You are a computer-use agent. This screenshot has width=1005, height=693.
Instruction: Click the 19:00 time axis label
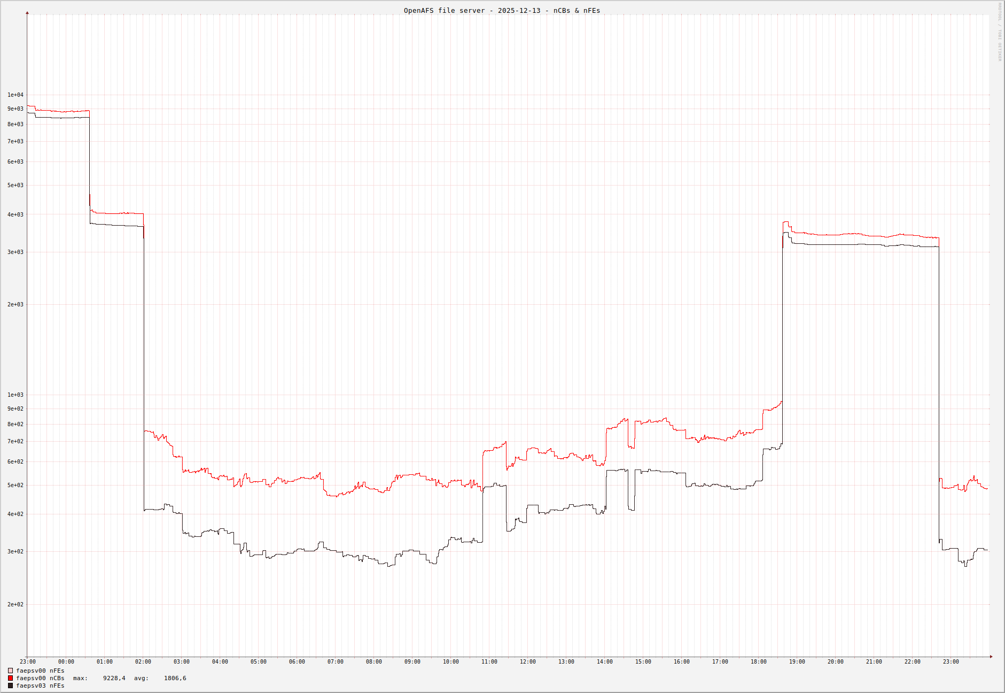click(797, 661)
